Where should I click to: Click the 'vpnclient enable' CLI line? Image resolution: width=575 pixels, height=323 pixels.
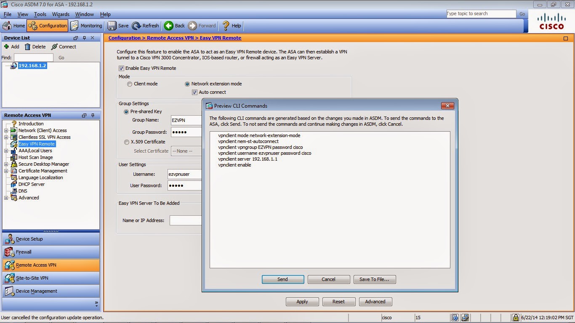pos(234,165)
